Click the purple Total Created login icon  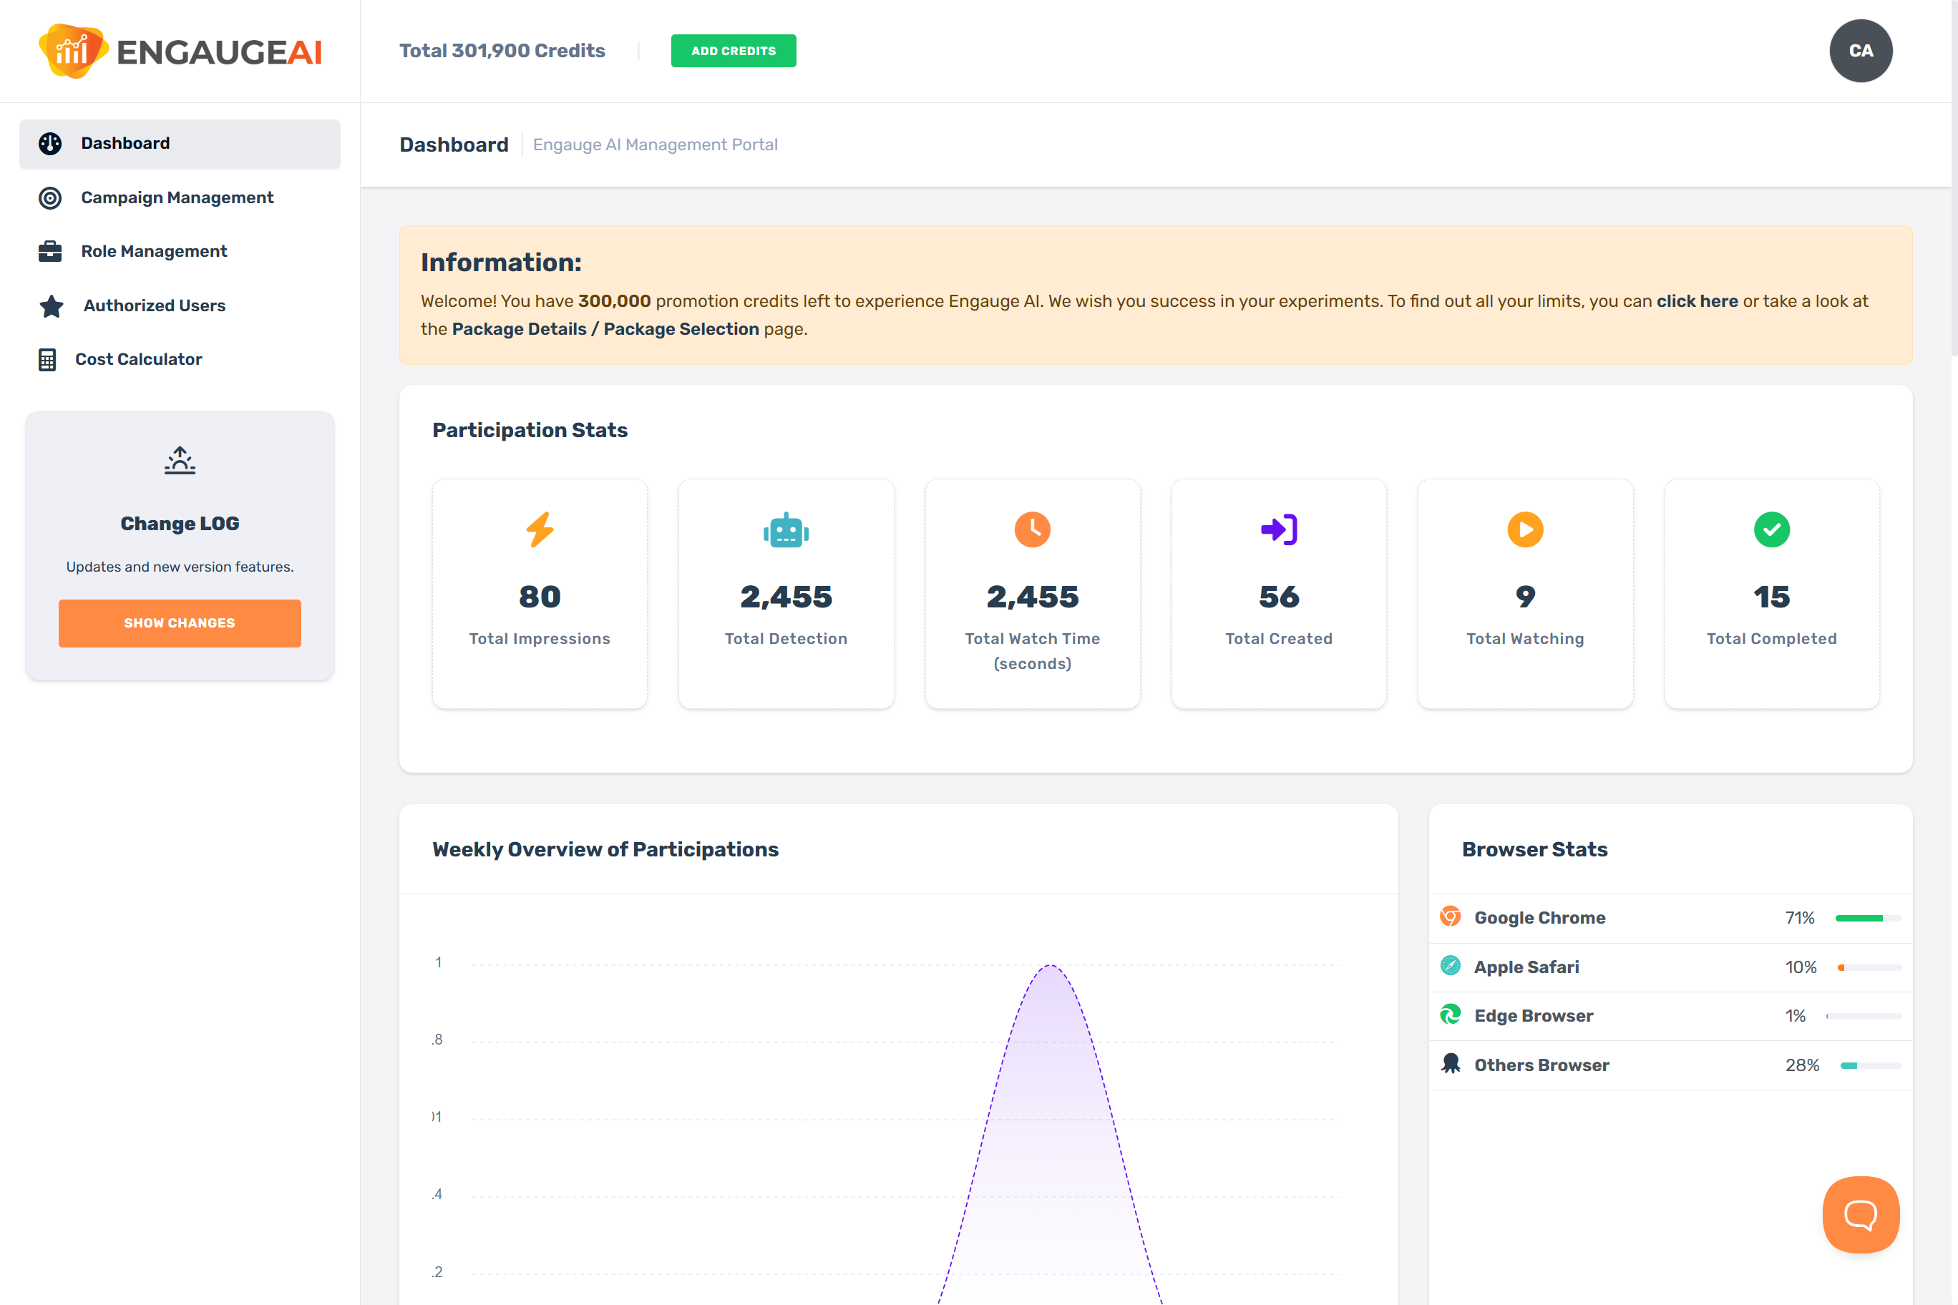1278,529
